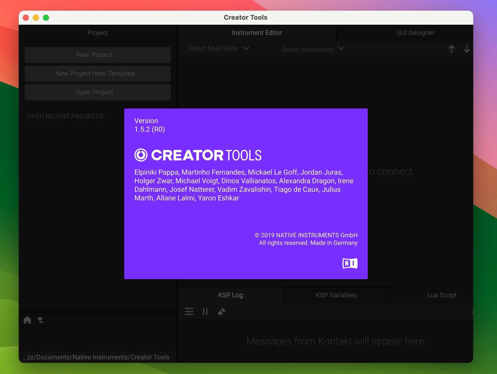Click 'Messages from Kontakt will appear here'
This screenshot has height=374, width=497.
[x=336, y=341]
